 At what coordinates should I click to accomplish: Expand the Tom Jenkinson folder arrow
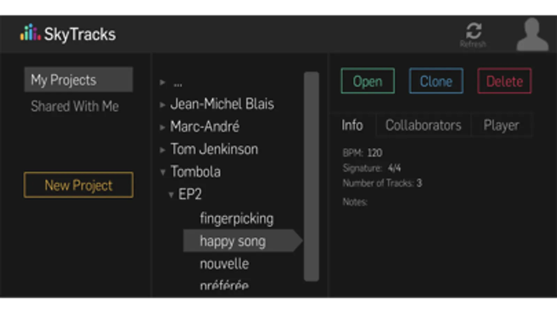[162, 150]
